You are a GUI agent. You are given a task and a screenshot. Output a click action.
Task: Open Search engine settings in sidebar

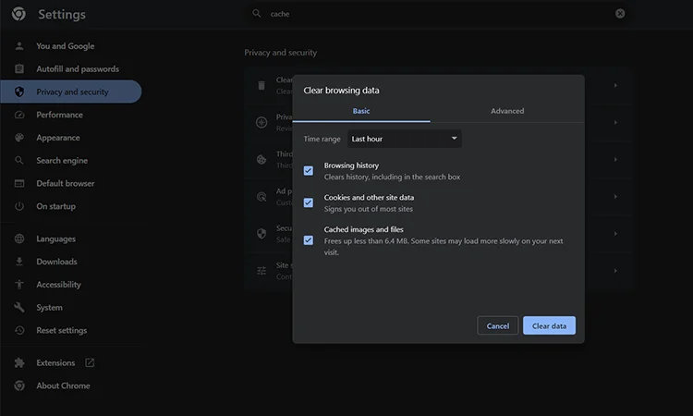(62, 161)
